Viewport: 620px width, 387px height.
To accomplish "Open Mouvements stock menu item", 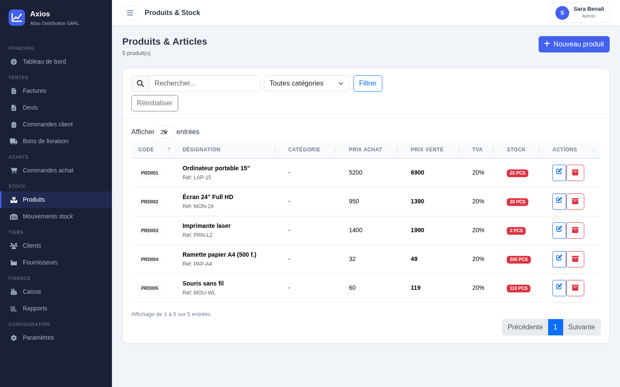I will [x=56, y=216].
